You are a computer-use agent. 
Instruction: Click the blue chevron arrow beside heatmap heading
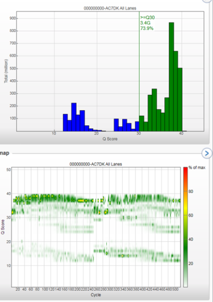pyautogui.click(x=207, y=153)
